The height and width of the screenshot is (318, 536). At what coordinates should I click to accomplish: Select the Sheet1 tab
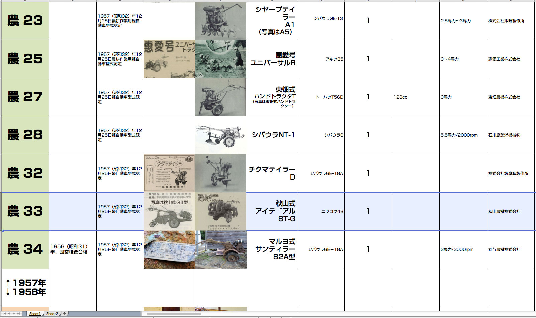(x=35, y=314)
